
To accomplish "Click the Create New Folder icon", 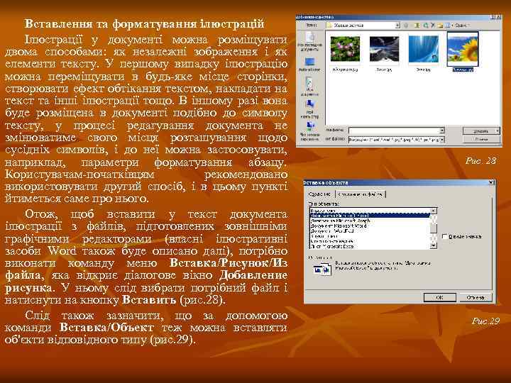I will 440,25.
